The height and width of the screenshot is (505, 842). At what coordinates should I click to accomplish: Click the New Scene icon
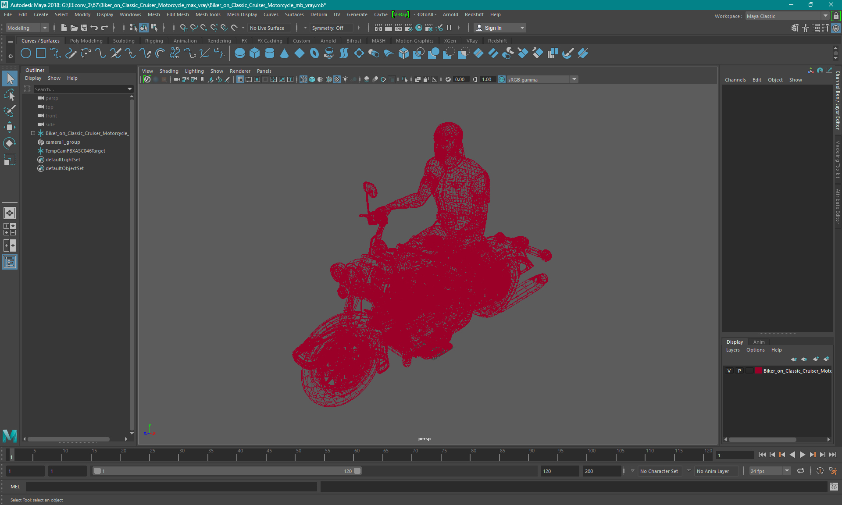tap(64, 28)
